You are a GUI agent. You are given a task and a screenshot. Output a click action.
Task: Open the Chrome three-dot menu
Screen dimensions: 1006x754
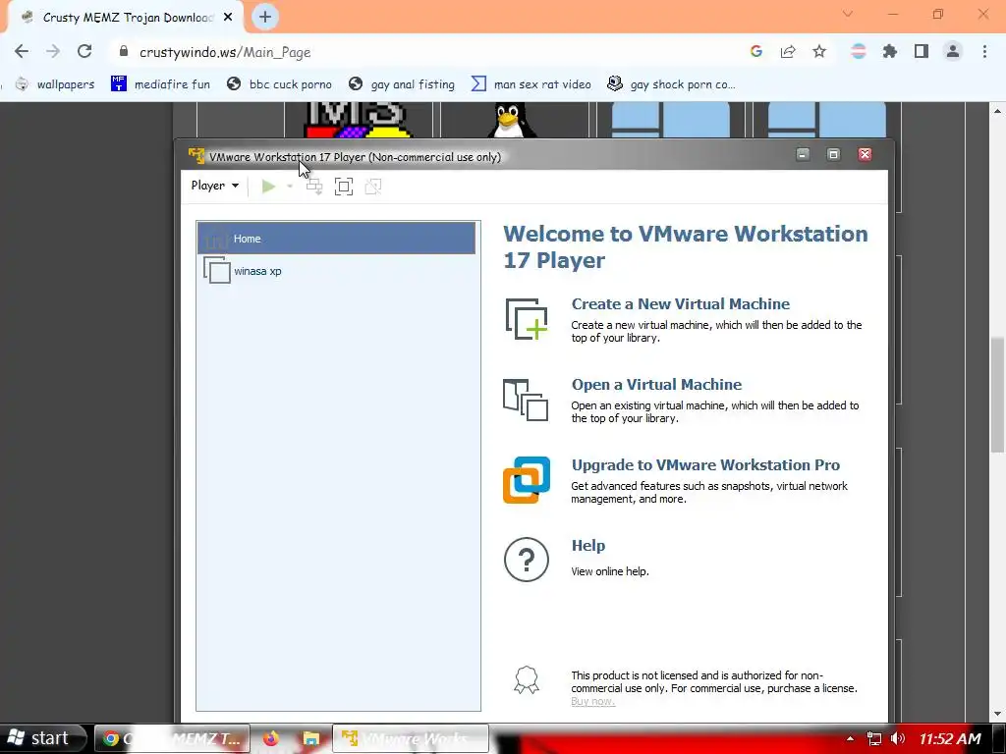[984, 51]
